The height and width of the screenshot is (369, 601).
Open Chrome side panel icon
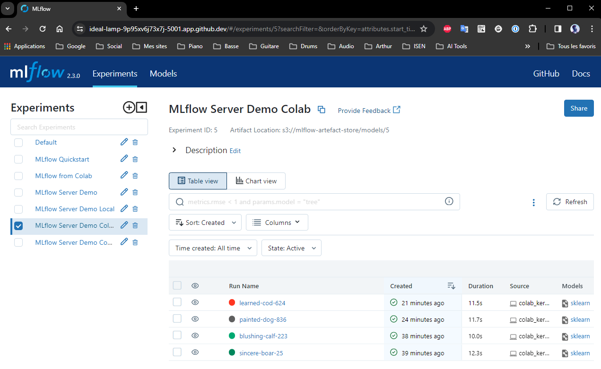(x=558, y=29)
